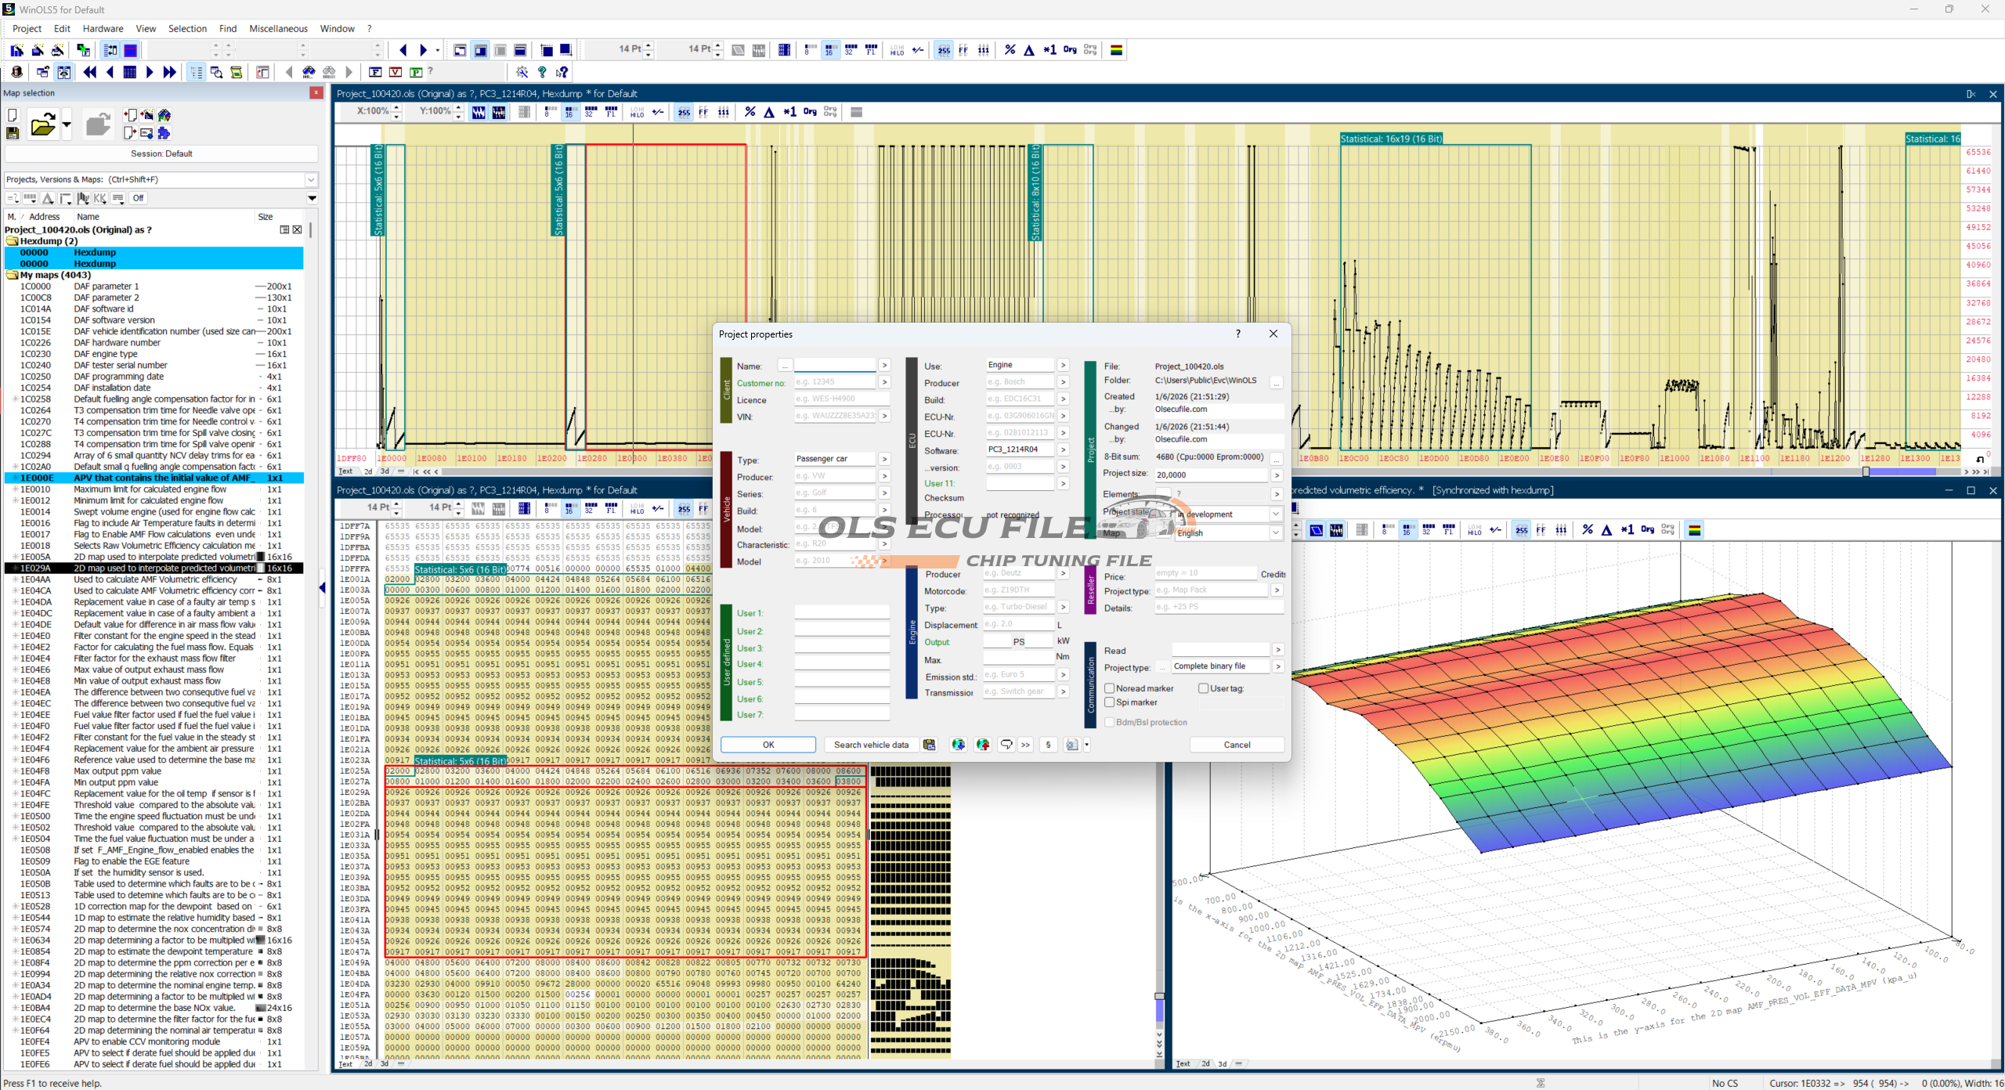Enable the Noread marker checkbox
The image size is (2005, 1090).
pos(1110,688)
